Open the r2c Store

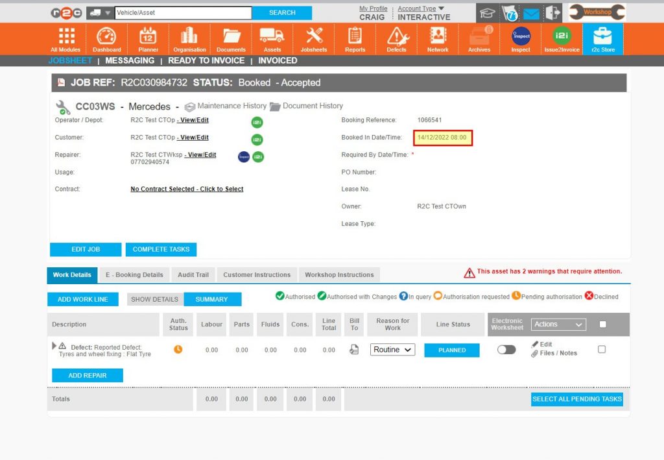[602, 39]
